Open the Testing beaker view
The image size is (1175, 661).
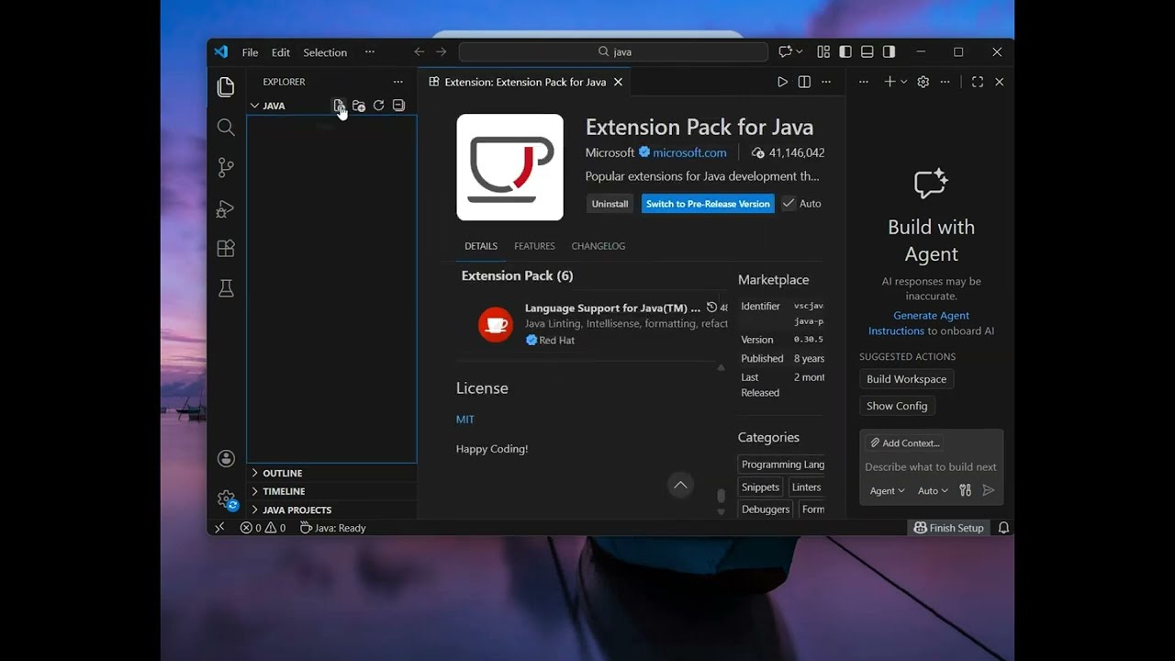(x=226, y=288)
